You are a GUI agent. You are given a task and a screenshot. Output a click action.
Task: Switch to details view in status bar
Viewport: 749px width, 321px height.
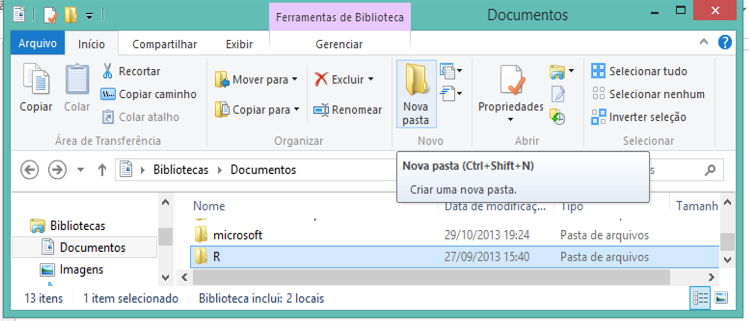coord(701,298)
